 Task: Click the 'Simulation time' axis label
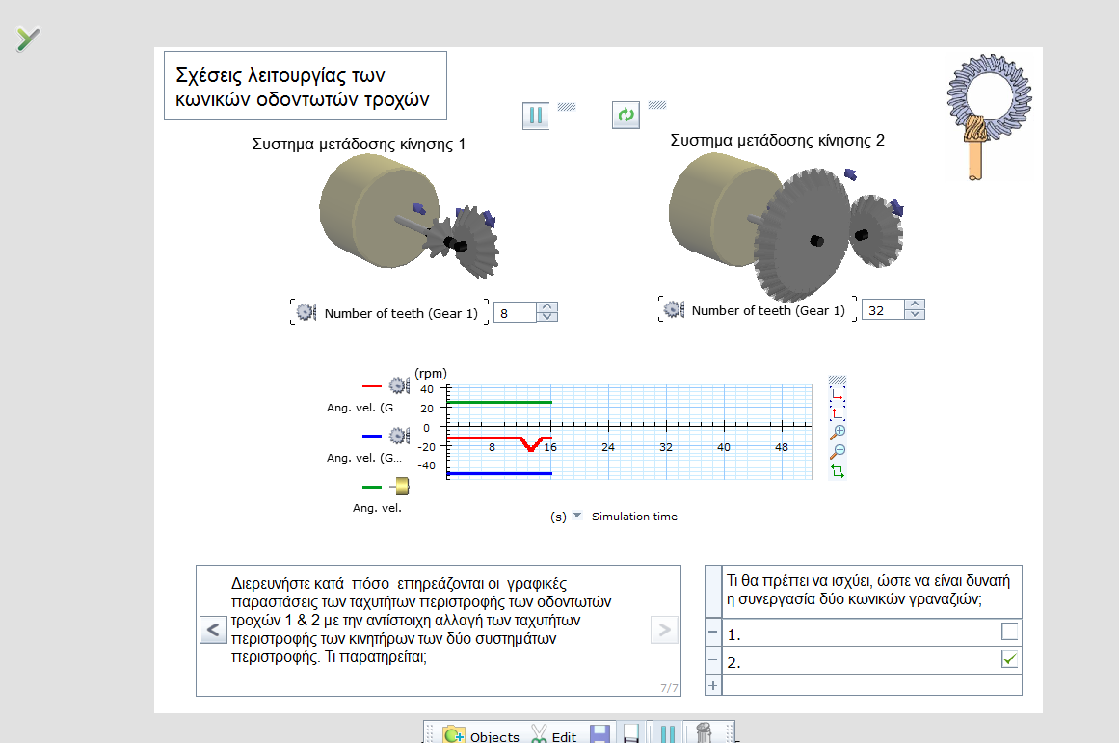[634, 516]
